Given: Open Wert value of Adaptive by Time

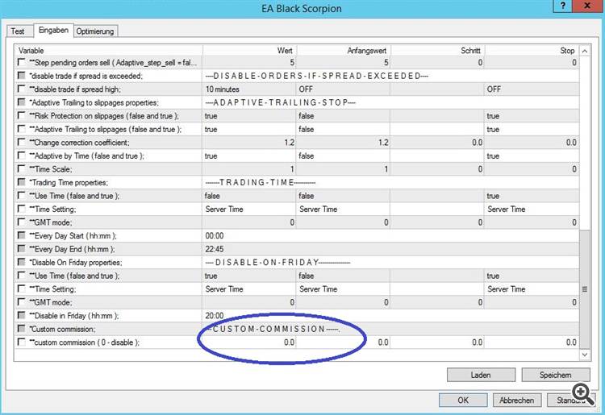Looking at the screenshot, I should [x=249, y=156].
